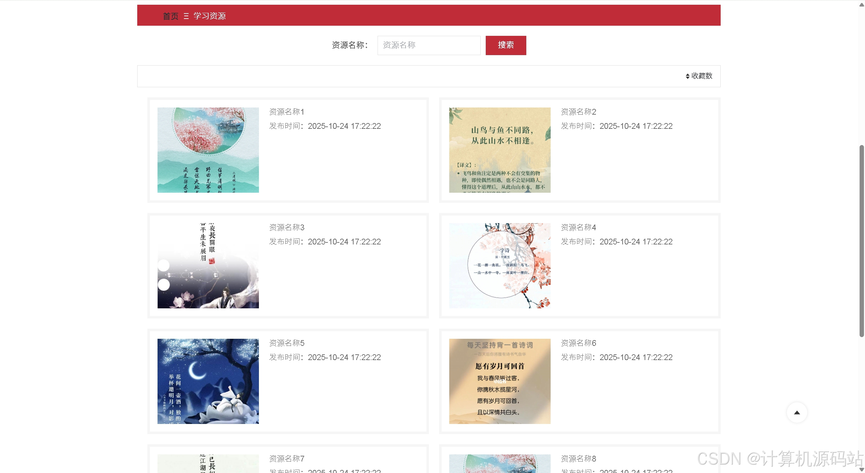
Task: Open thumbnail image of 资源名称2
Action: click(x=500, y=150)
